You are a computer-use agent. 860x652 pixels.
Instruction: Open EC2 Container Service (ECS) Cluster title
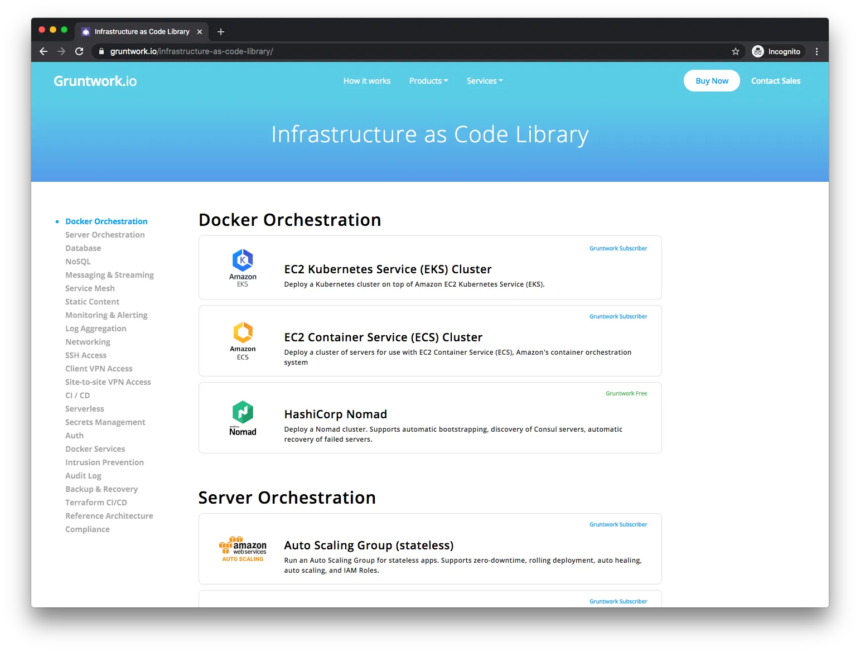(x=383, y=337)
